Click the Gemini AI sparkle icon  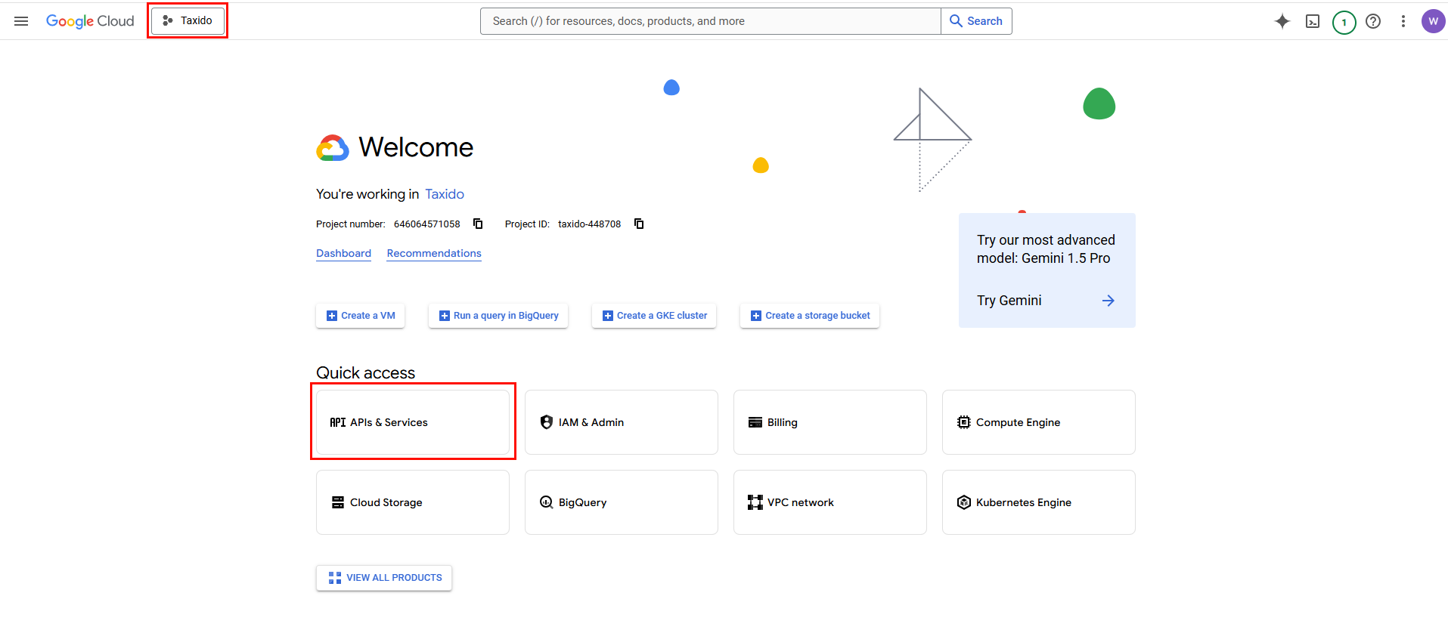[x=1282, y=21]
